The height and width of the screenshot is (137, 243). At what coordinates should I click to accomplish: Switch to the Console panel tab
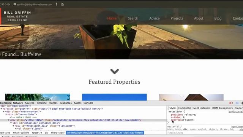88,103
